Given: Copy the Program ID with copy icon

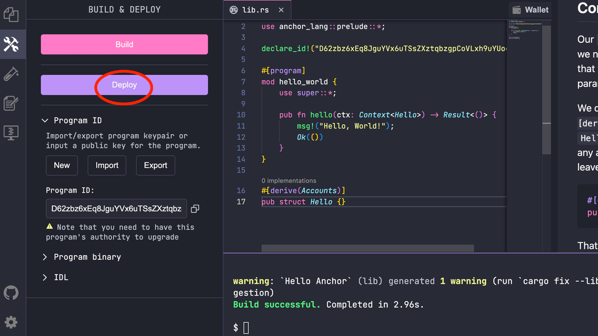Looking at the screenshot, I should pyautogui.click(x=195, y=209).
